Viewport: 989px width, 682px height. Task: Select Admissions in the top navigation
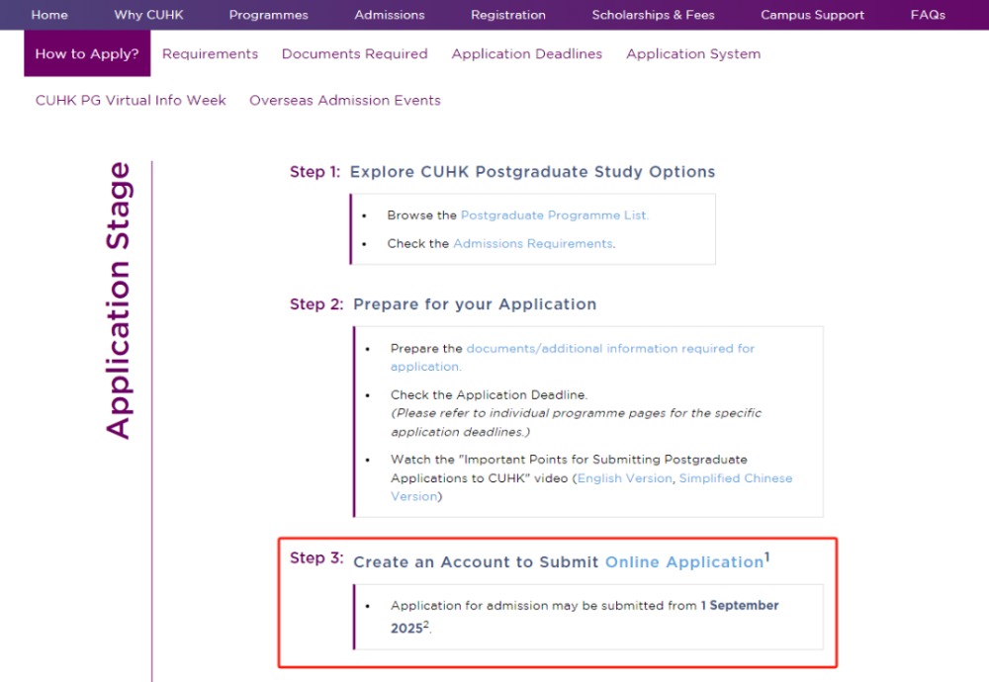(390, 15)
